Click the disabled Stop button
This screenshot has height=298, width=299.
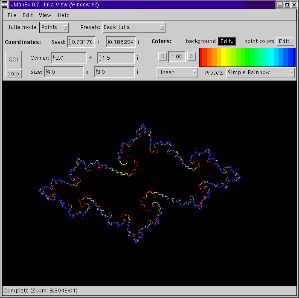click(13, 74)
